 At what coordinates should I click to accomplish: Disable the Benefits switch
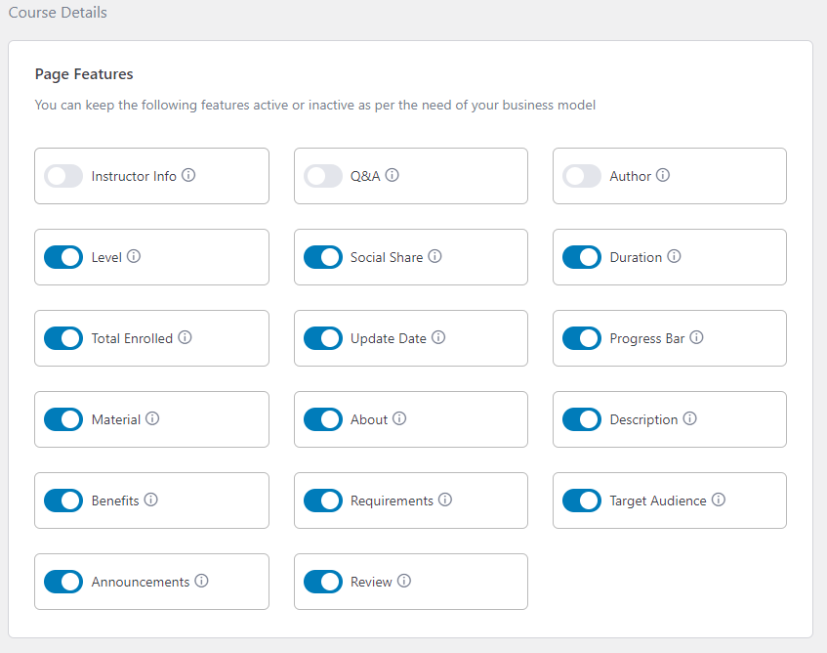point(63,501)
